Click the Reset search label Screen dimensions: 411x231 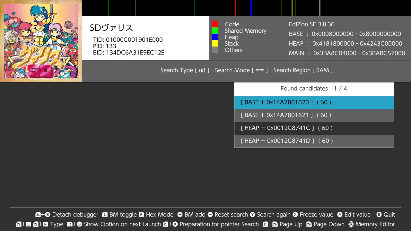[x=231, y=215]
